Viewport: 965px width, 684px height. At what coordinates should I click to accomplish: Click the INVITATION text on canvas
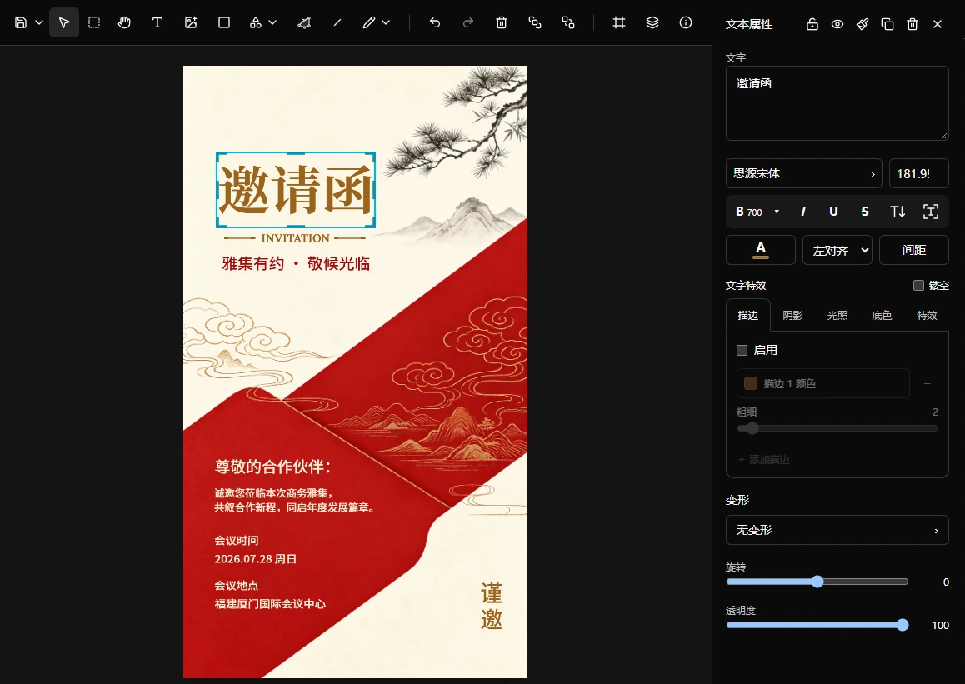point(295,238)
